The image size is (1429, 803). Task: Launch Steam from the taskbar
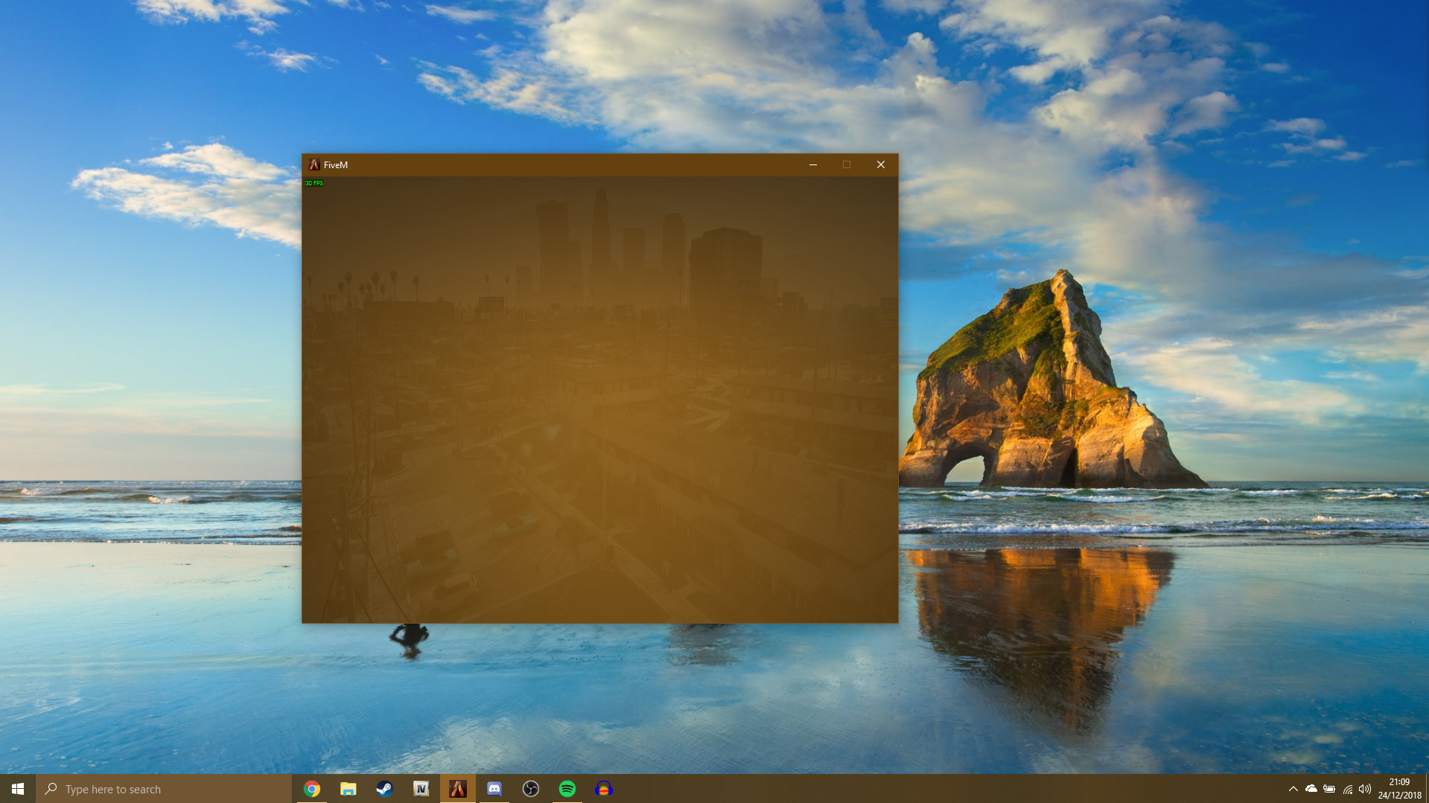point(384,789)
